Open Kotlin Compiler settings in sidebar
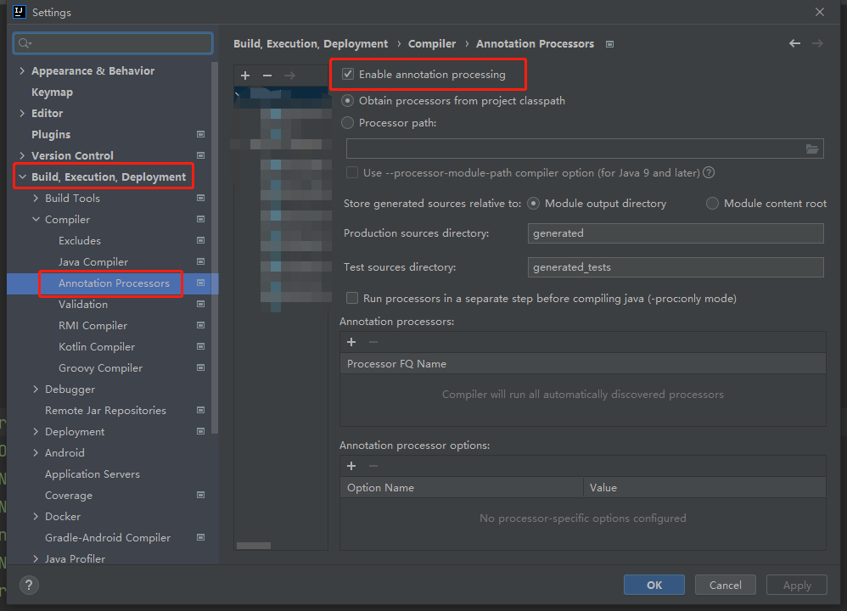Viewport: 847px width, 611px height. point(96,346)
